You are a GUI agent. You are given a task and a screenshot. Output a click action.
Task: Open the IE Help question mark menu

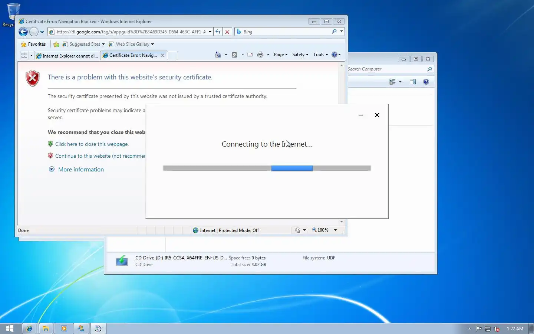point(336,55)
